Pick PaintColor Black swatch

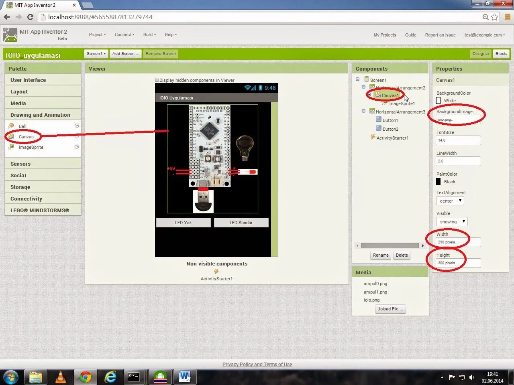pos(439,182)
